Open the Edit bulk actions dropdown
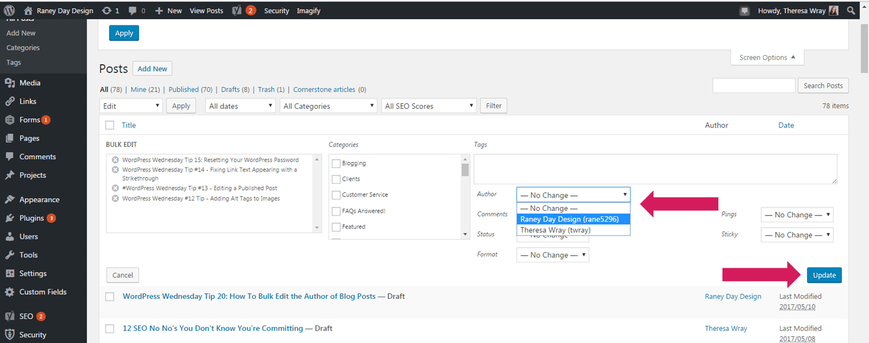Viewport: 869px width, 343px height. pyautogui.click(x=131, y=106)
